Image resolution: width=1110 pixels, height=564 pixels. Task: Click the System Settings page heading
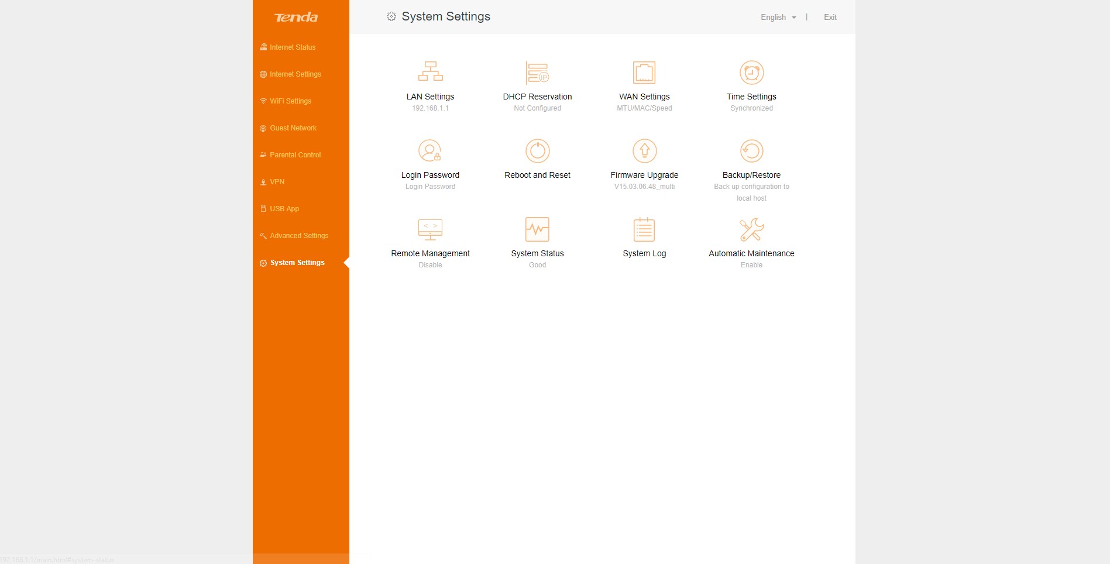pos(446,16)
